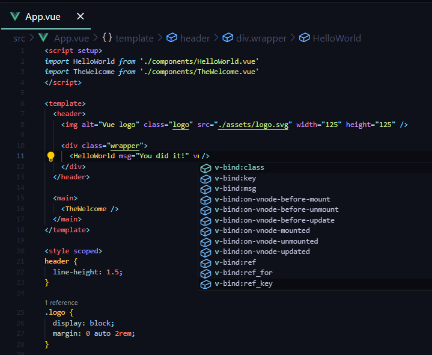The height and width of the screenshot is (355, 432).
Task: Click the cube icon next to v-bind:class suggestion
Action: [205, 168]
